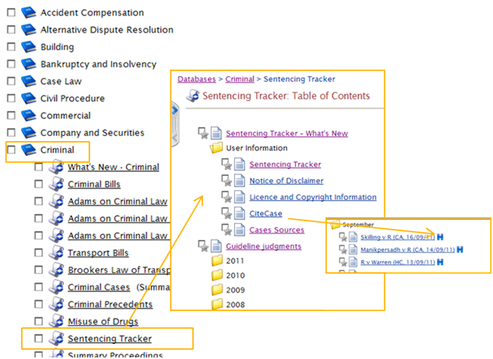493x359 pixels.
Task: Click scroll icon beside Transport Bills
Action: click(x=57, y=252)
